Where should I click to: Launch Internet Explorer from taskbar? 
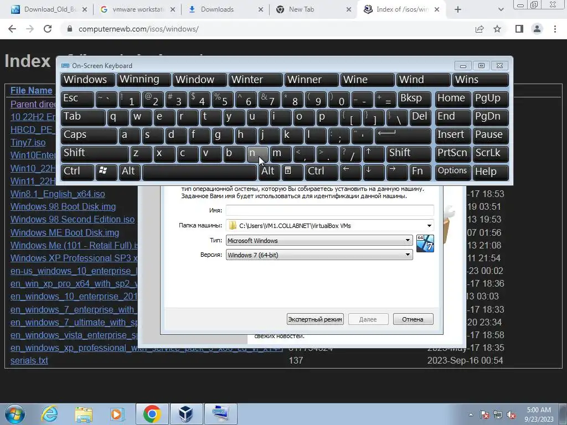[x=49, y=414]
